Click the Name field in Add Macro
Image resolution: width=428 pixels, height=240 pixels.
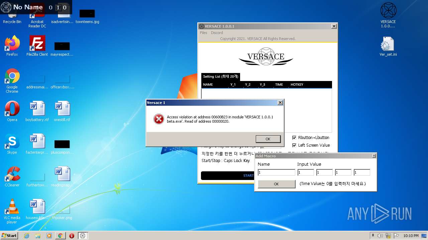pos(276,172)
